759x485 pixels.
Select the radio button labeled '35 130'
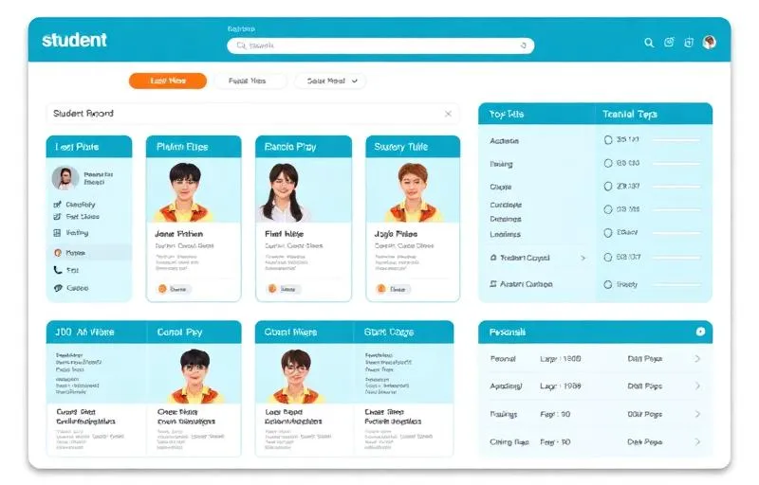(608, 139)
